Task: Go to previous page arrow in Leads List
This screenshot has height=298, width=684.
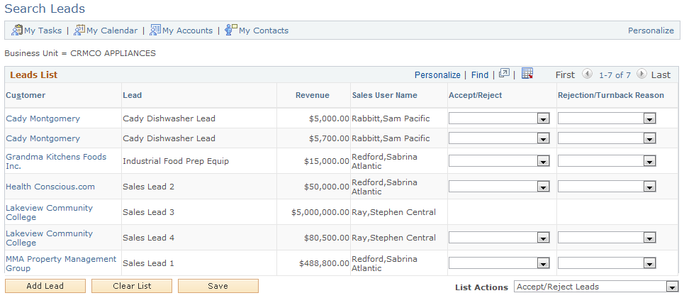Action: [x=587, y=74]
